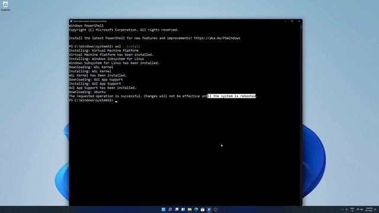Click highlighted 'the system is rebooted' text
Viewport: 379px width, 213px height.
click(232, 96)
